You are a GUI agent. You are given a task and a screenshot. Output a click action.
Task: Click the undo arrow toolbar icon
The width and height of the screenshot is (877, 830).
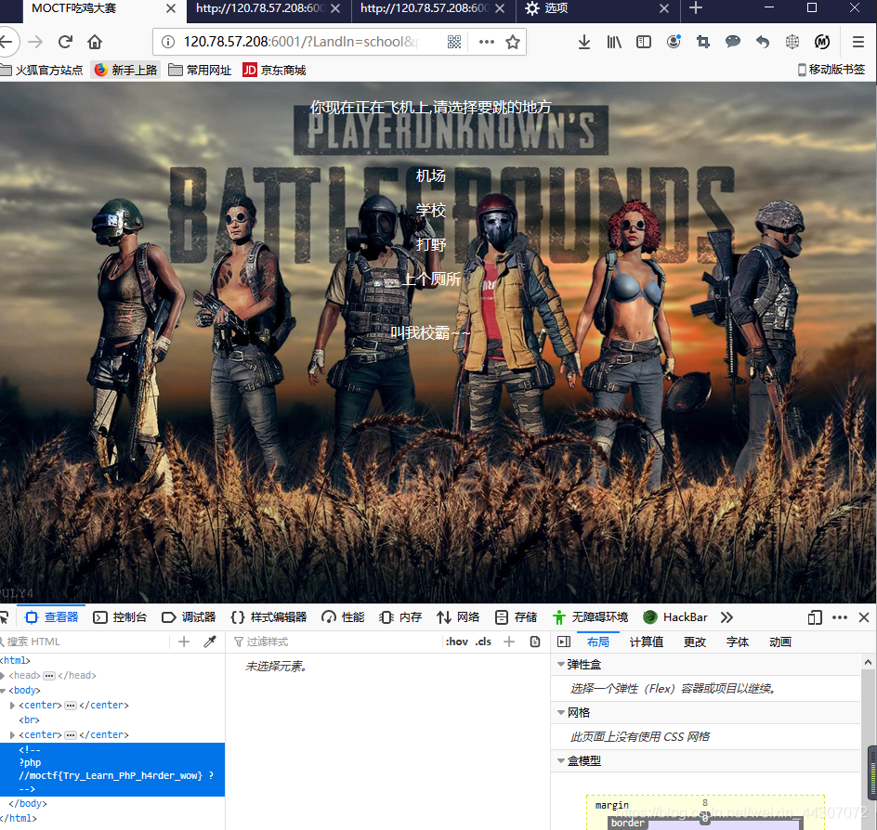(x=763, y=42)
